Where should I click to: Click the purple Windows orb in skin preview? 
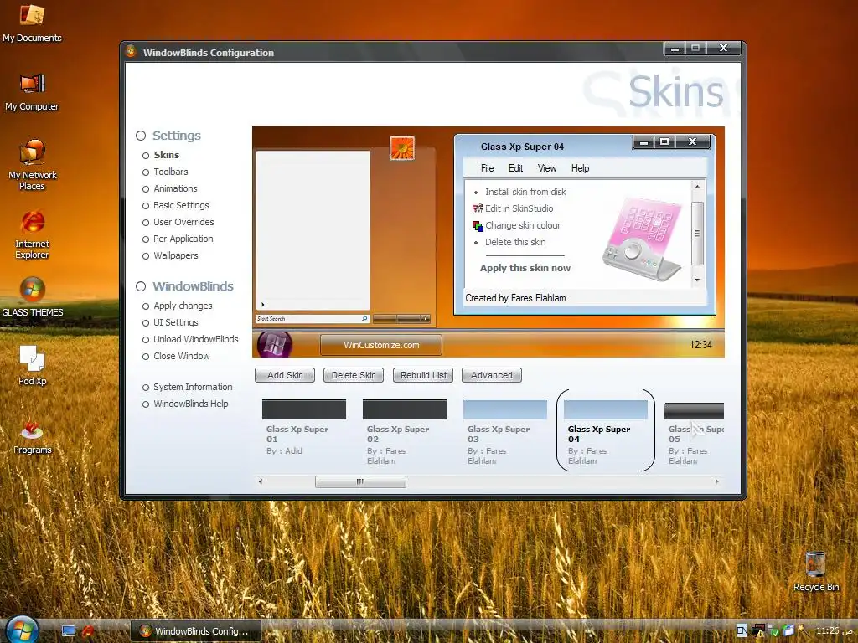pos(275,344)
